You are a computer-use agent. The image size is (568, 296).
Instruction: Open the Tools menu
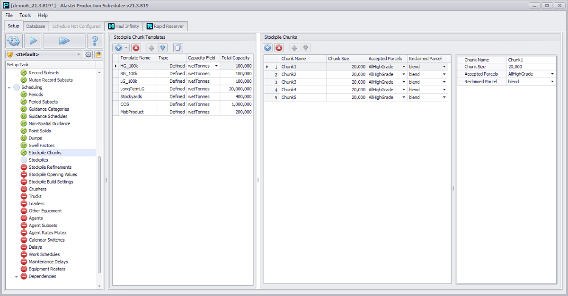(25, 15)
